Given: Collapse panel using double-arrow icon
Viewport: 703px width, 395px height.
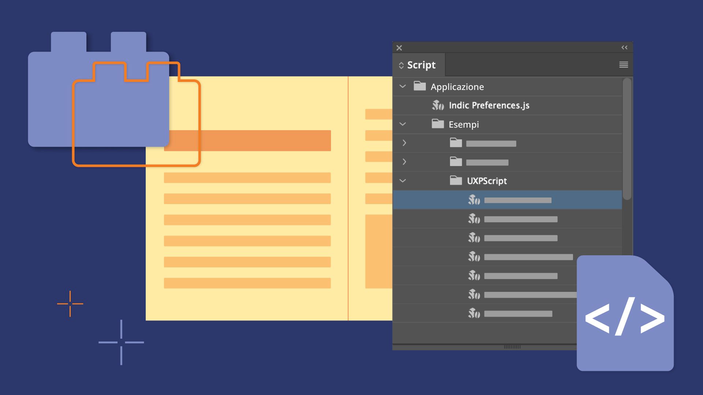Looking at the screenshot, I should (x=624, y=48).
